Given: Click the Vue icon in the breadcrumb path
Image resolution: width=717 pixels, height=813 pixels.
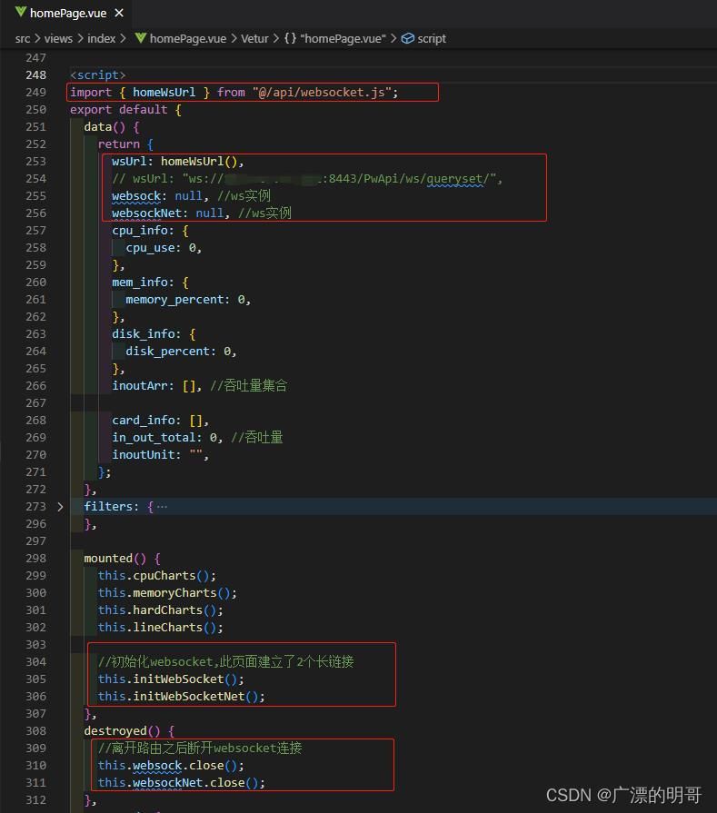Looking at the screenshot, I should 141,38.
